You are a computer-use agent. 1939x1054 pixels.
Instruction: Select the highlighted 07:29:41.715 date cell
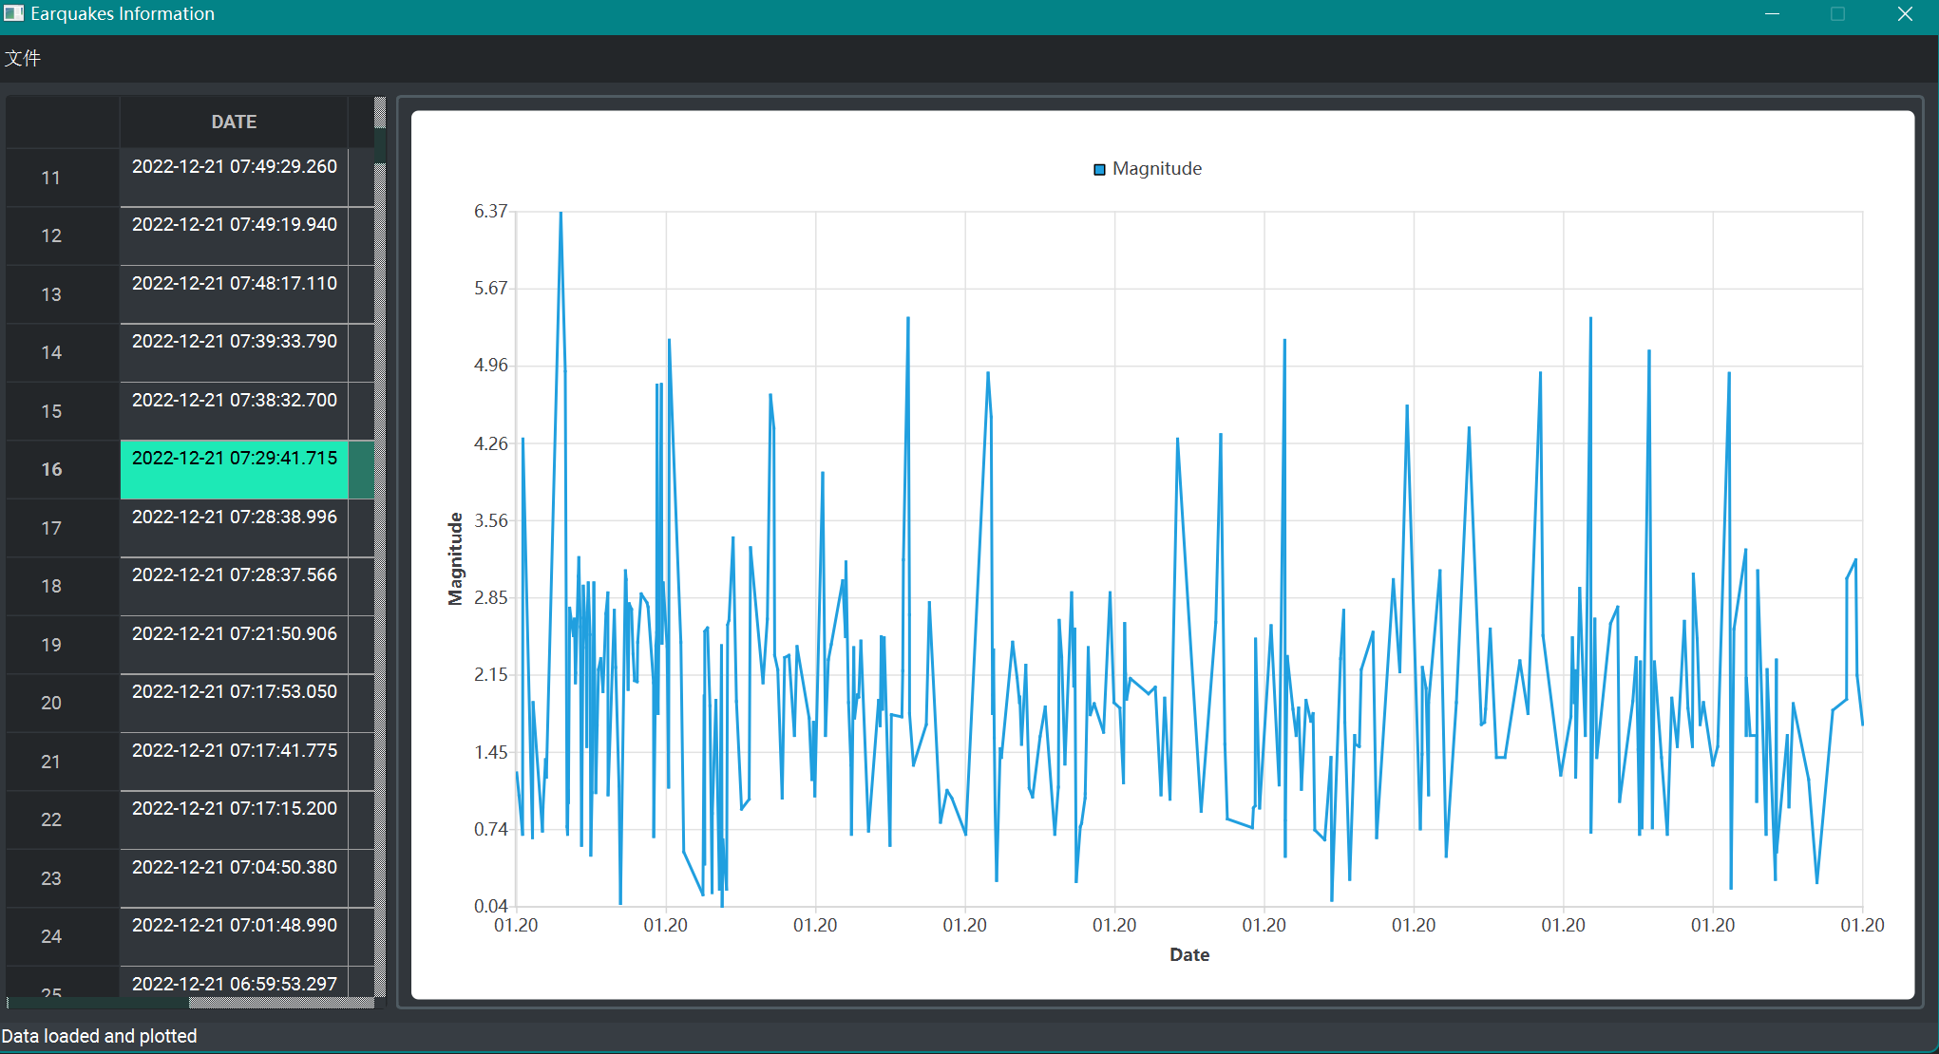click(x=234, y=469)
